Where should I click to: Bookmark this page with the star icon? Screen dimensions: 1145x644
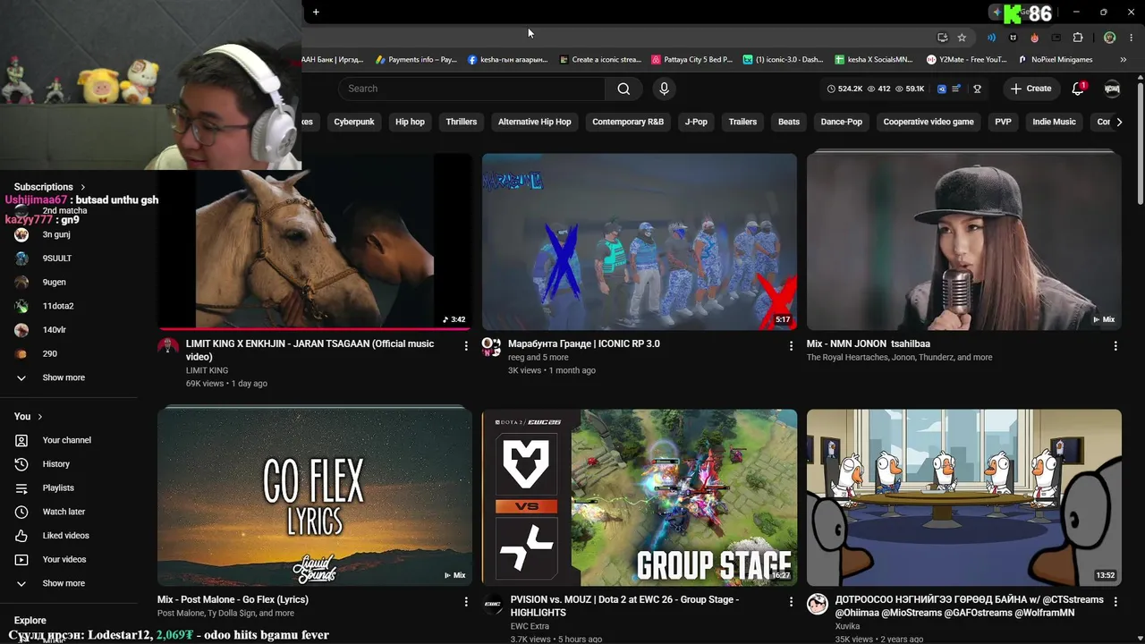tap(962, 38)
